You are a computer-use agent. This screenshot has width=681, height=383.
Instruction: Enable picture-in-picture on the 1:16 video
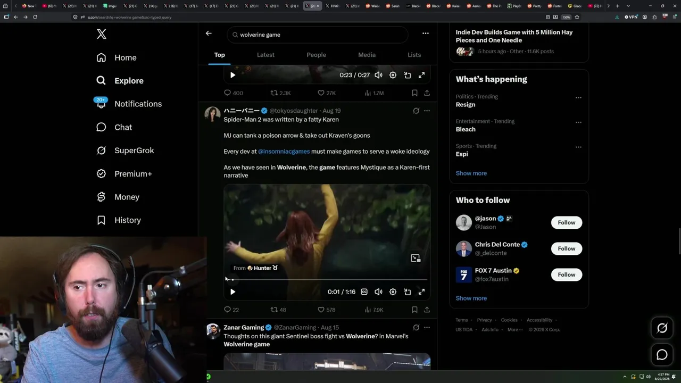(x=407, y=292)
